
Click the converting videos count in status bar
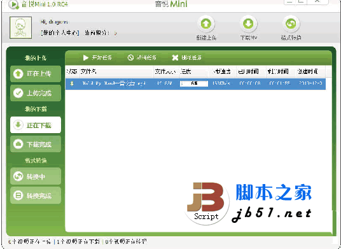(126, 241)
